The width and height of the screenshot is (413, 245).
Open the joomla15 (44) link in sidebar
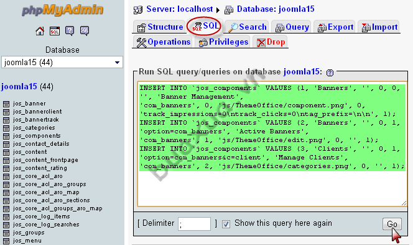pos(19,86)
